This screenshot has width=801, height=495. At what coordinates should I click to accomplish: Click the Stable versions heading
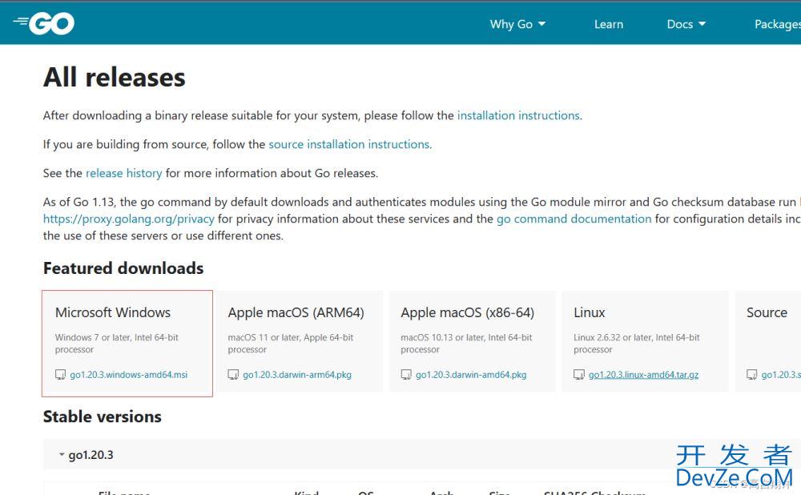103,417
